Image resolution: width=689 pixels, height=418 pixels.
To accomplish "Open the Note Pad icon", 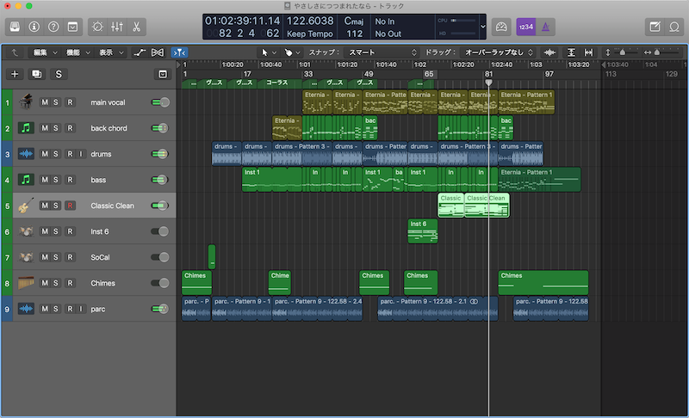I will [x=655, y=28].
